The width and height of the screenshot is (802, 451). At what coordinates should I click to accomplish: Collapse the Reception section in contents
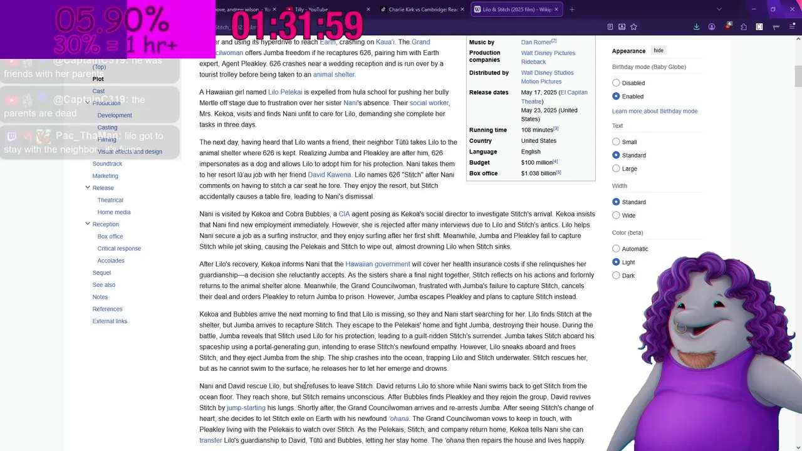click(88, 224)
